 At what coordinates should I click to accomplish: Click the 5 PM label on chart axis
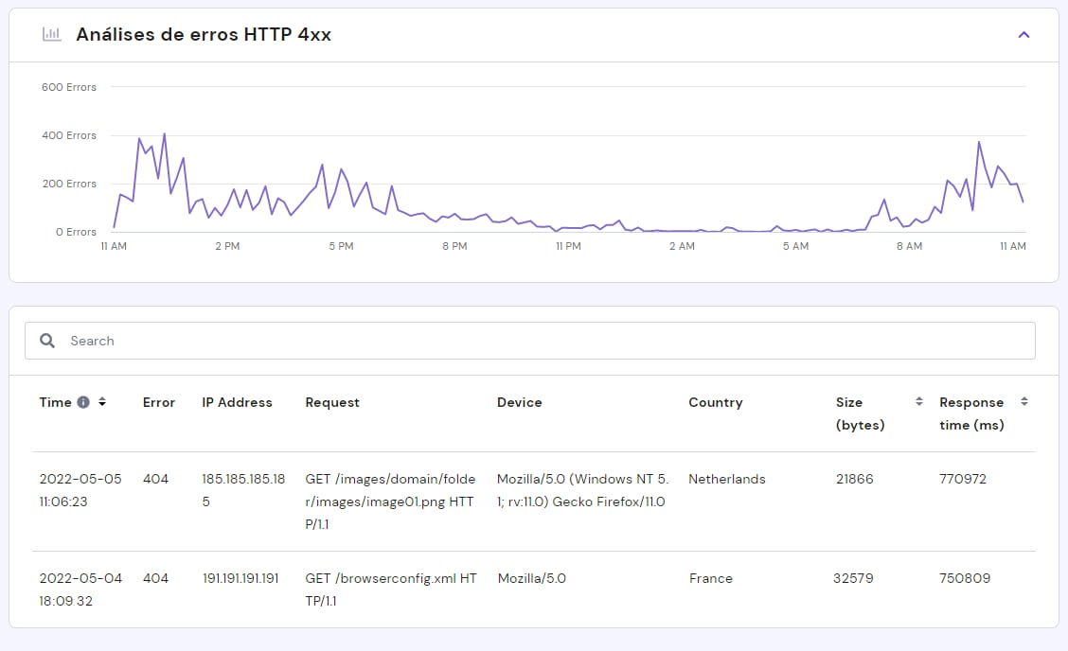341,246
